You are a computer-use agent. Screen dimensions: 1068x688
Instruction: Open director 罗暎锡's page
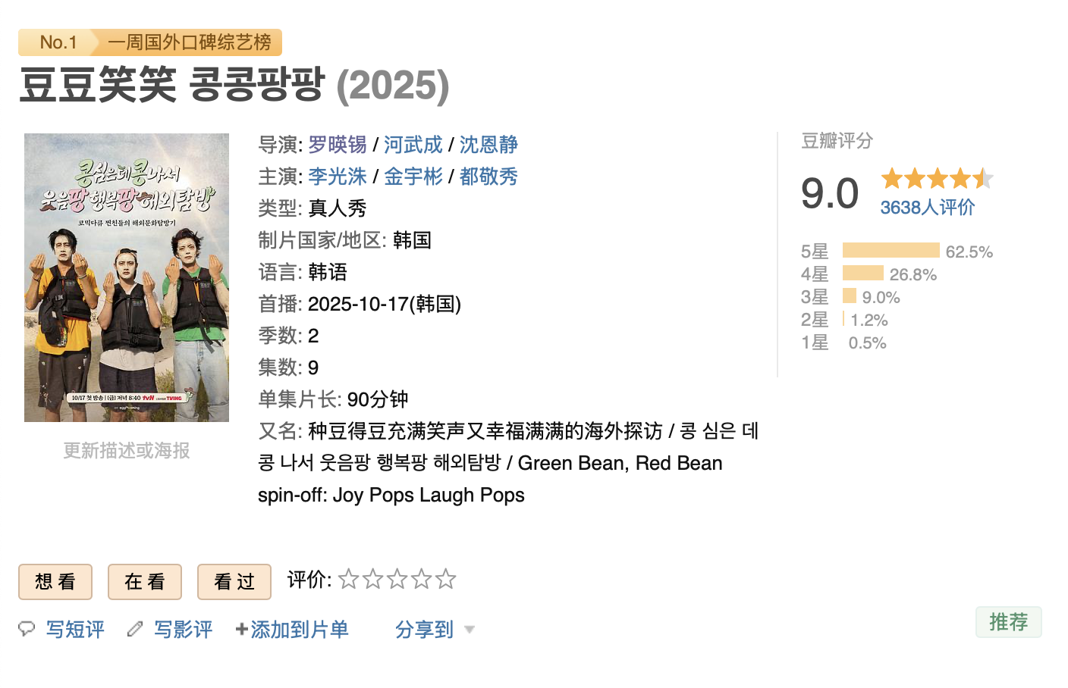[x=338, y=145]
